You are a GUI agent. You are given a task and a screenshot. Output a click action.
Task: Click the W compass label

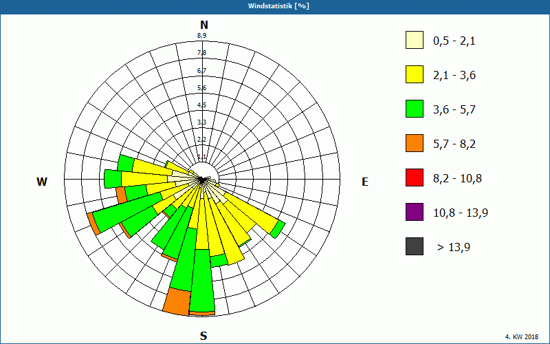42,182
